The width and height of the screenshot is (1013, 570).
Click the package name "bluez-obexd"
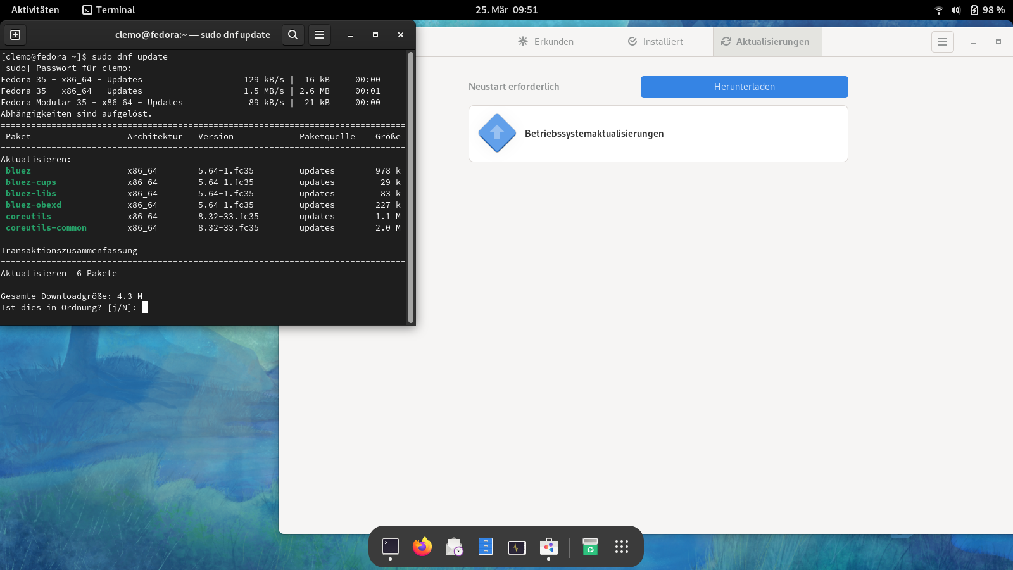coord(34,205)
